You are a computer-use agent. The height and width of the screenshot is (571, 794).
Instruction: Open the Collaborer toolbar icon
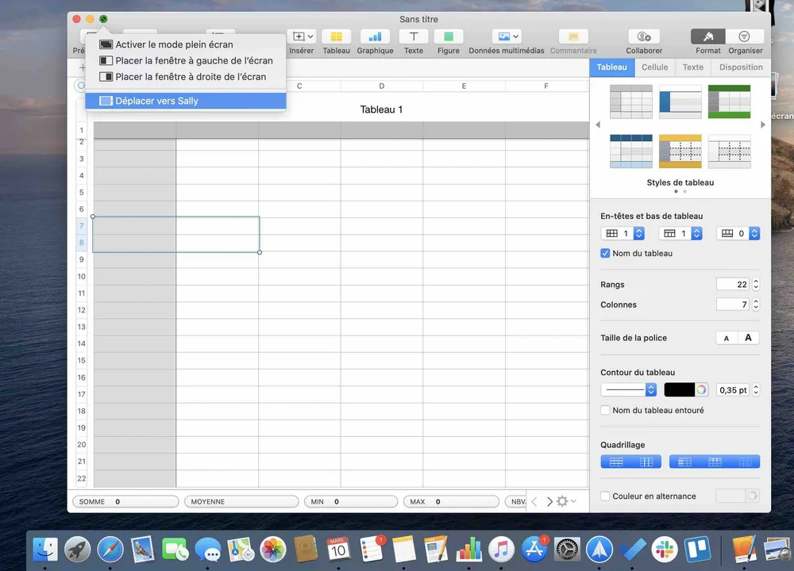point(644,36)
